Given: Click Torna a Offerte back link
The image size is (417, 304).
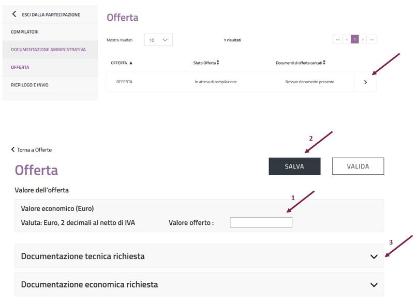Looking at the screenshot, I should tap(31, 150).
